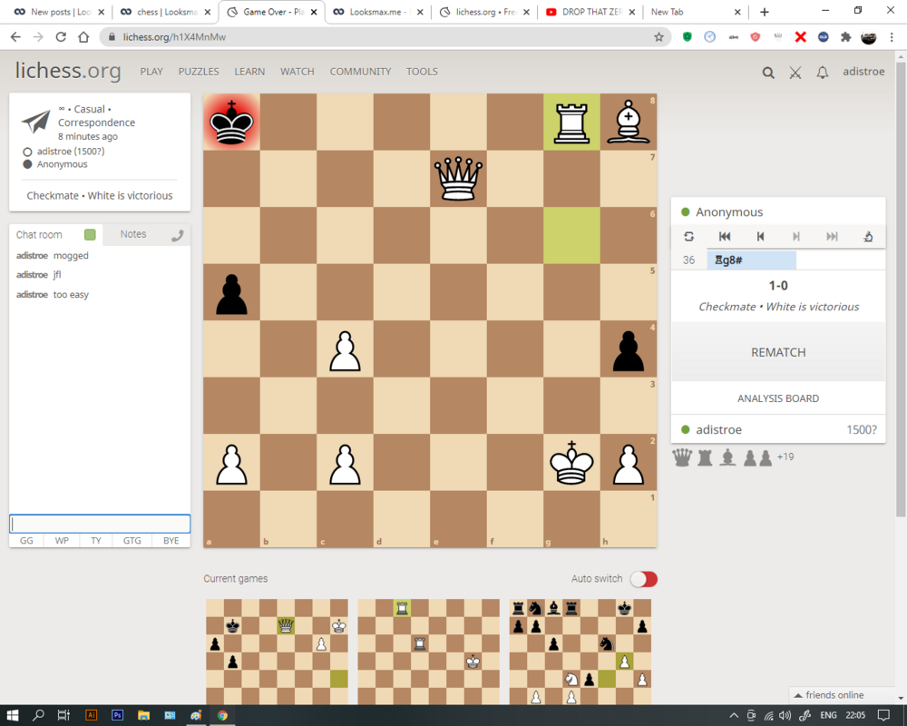The height and width of the screenshot is (726, 907).
Task: Step back one move
Action: click(760, 236)
